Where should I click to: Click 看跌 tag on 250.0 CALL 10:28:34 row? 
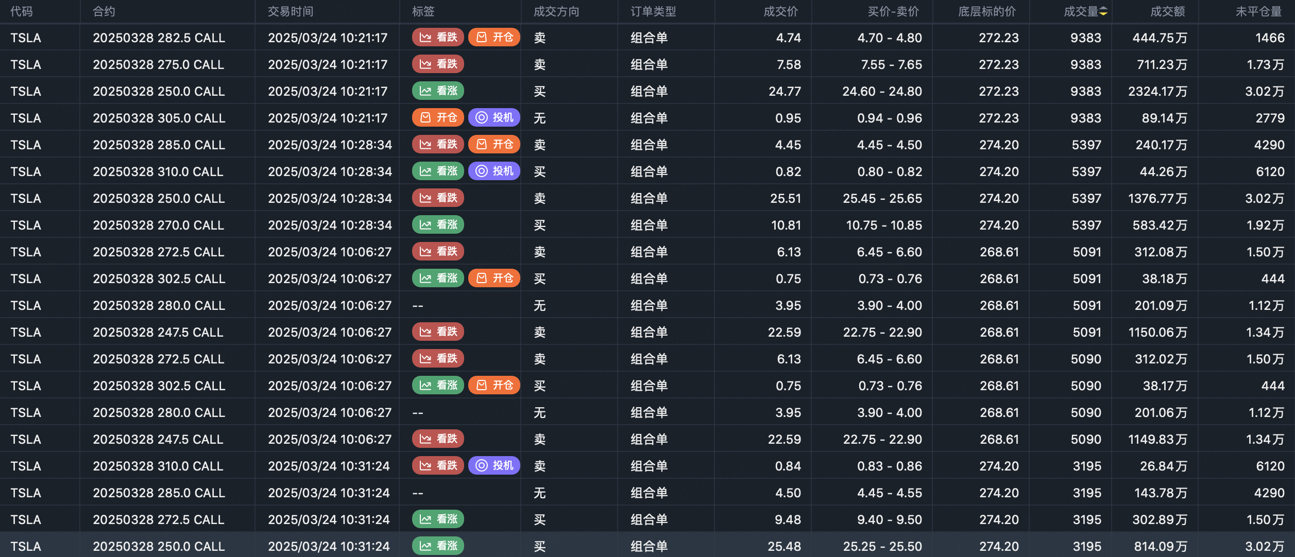[438, 198]
